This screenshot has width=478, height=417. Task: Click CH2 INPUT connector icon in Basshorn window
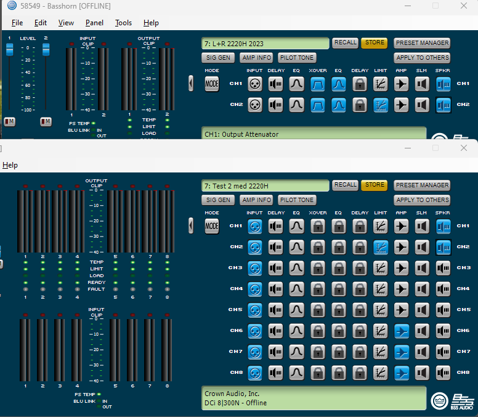254,105
